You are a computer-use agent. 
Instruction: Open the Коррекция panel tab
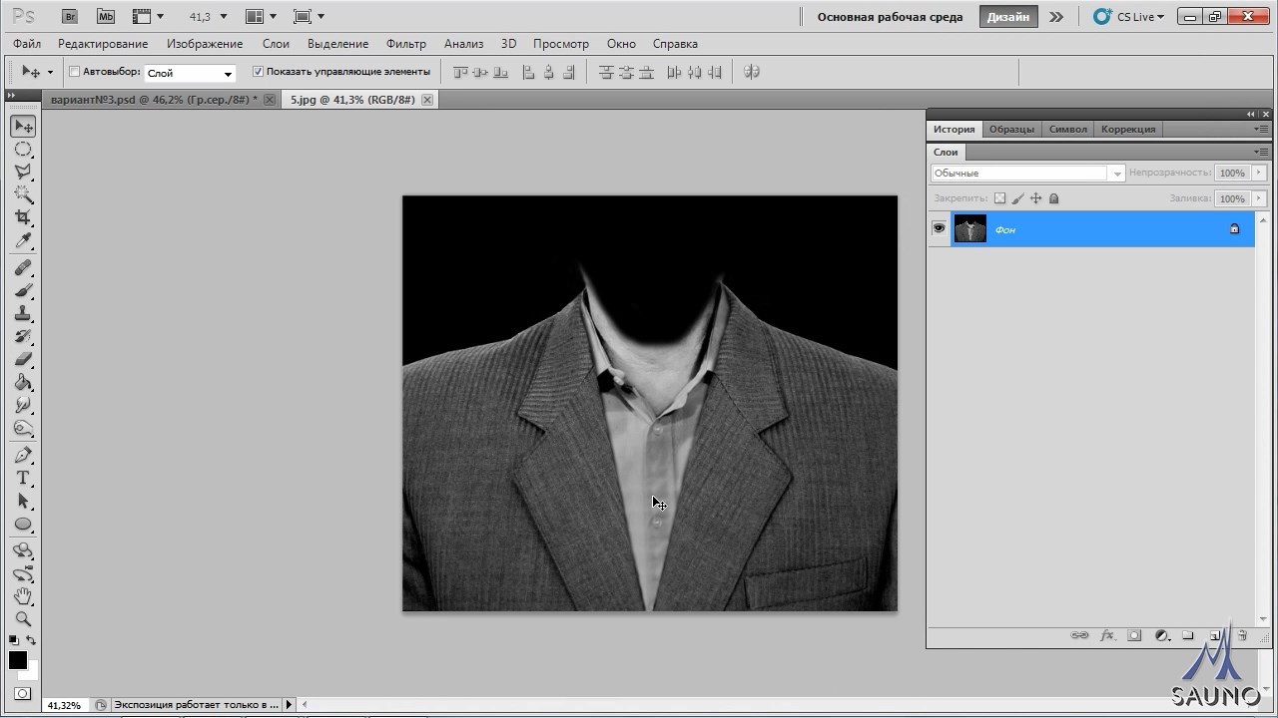click(x=1128, y=129)
